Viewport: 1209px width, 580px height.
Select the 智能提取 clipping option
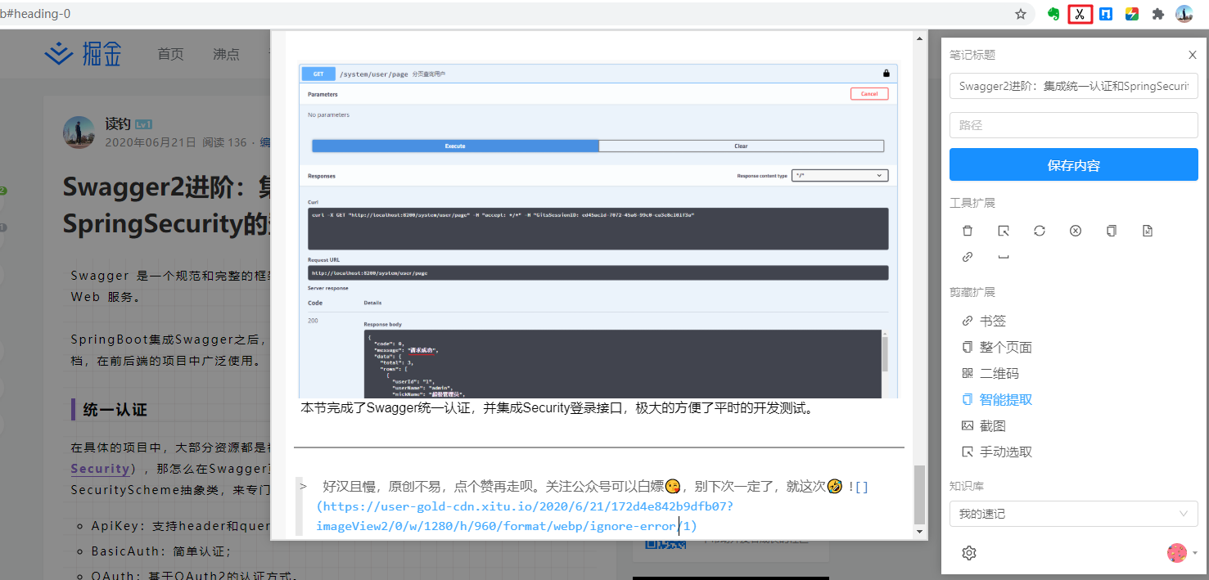tap(997, 400)
